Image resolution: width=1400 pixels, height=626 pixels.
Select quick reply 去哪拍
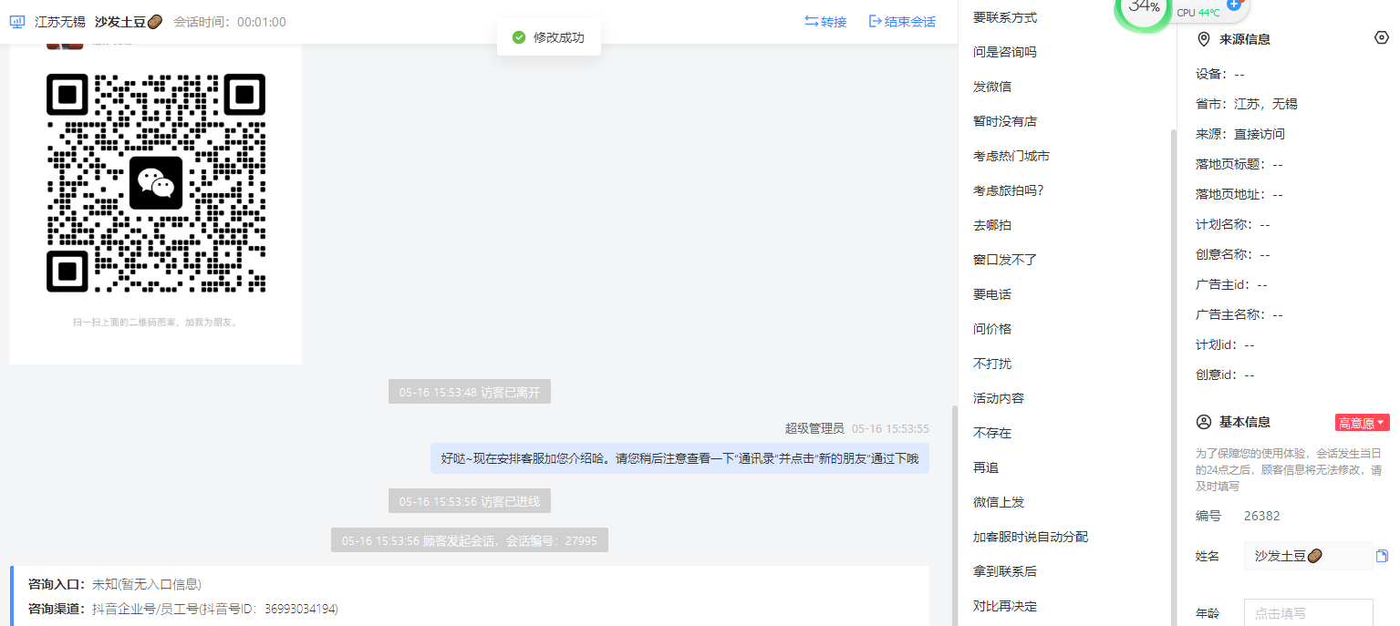coord(992,225)
